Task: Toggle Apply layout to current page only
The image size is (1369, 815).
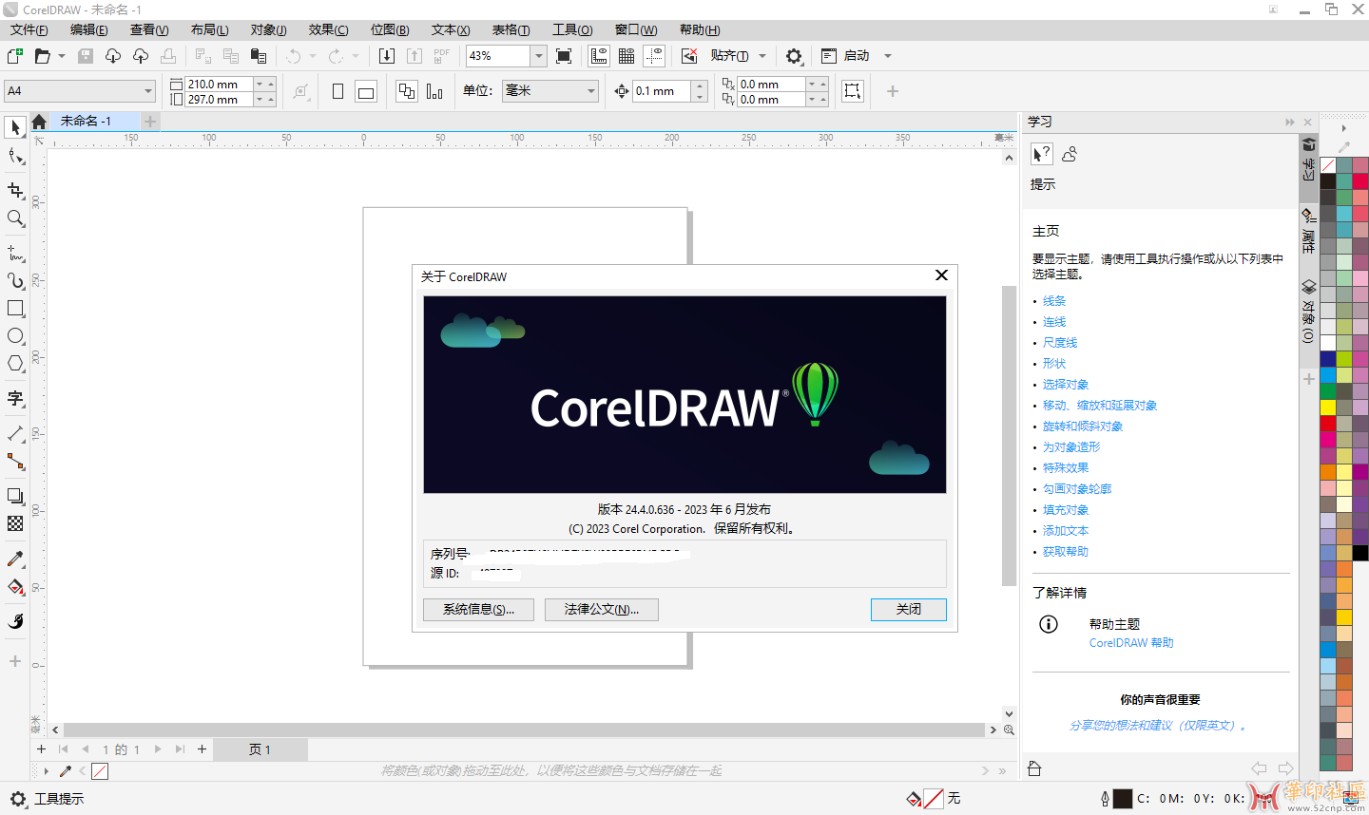Action: [x=434, y=91]
